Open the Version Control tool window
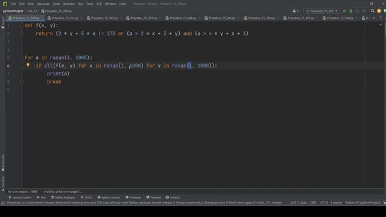The height and width of the screenshot is (217, 386). (x=20, y=198)
